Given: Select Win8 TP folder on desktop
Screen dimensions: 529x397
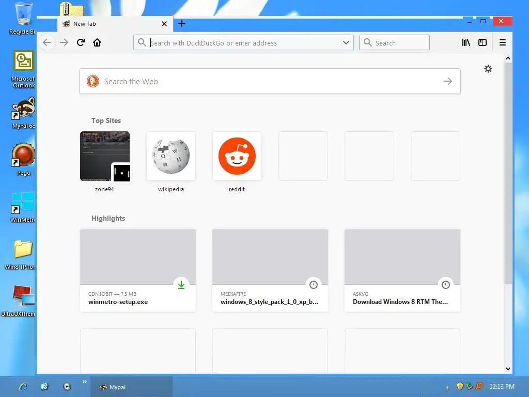Looking at the screenshot, I should tap(20, 255).
